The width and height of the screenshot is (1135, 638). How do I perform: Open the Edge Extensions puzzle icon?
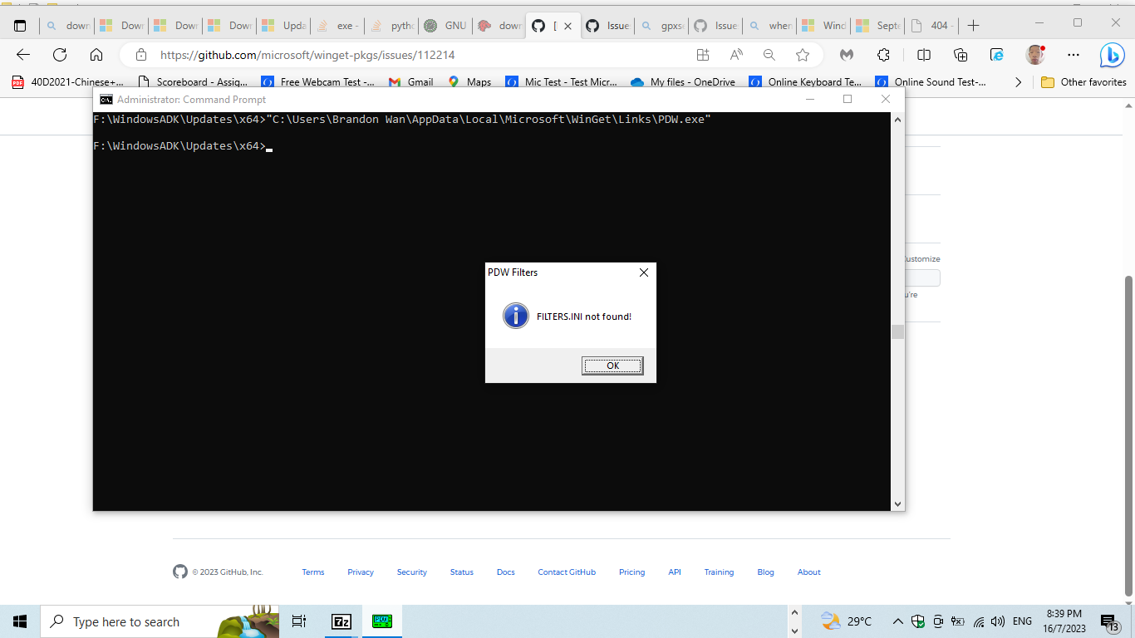(883, 55)
